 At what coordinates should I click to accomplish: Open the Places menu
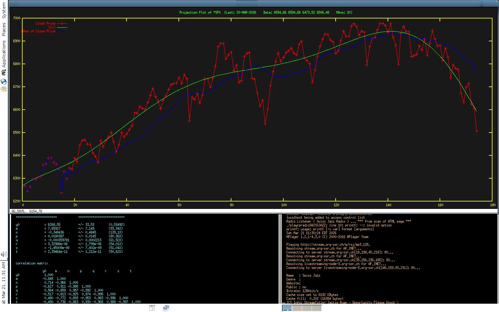point(4,30)
